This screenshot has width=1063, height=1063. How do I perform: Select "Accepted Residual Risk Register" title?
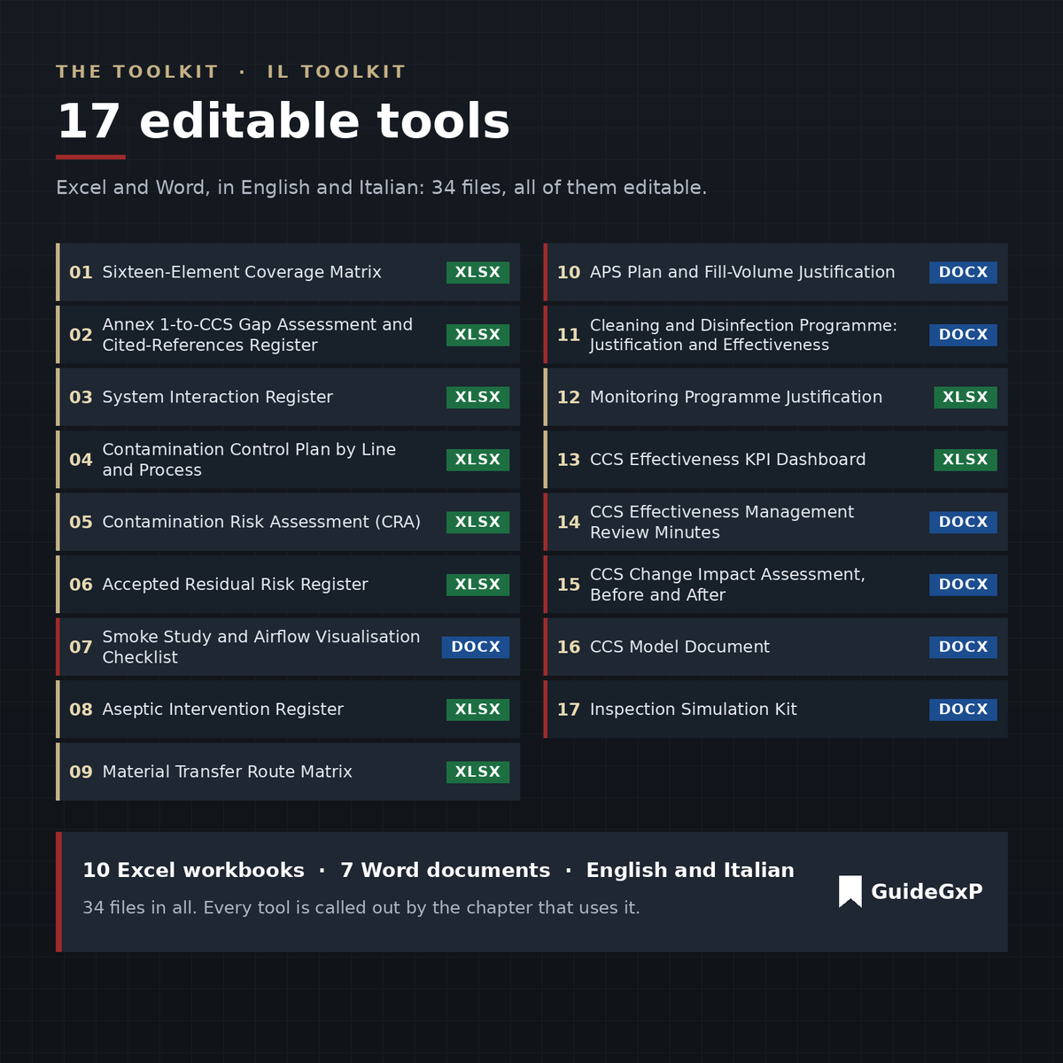point(235,585)
